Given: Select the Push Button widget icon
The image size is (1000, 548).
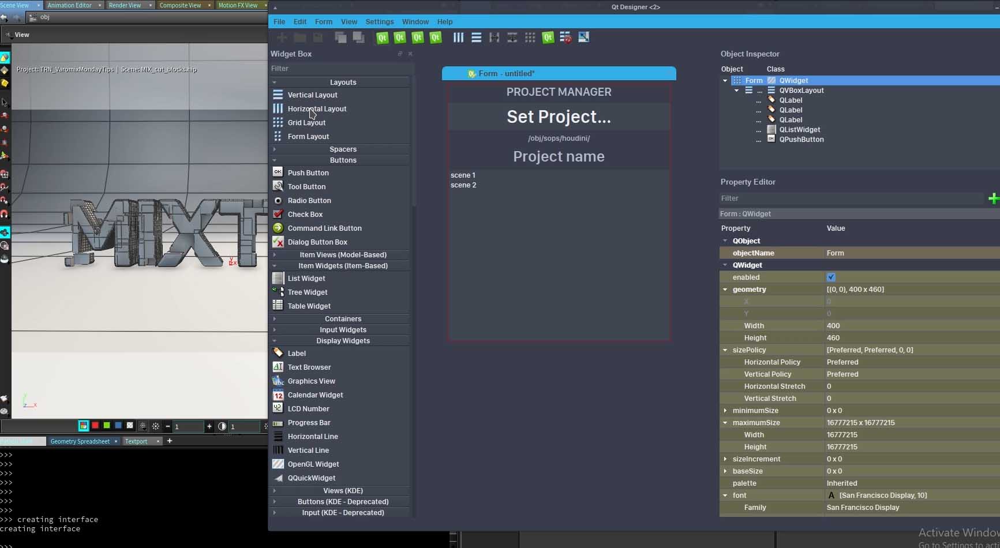Looking at the screenshot, I should coord(278,172).
